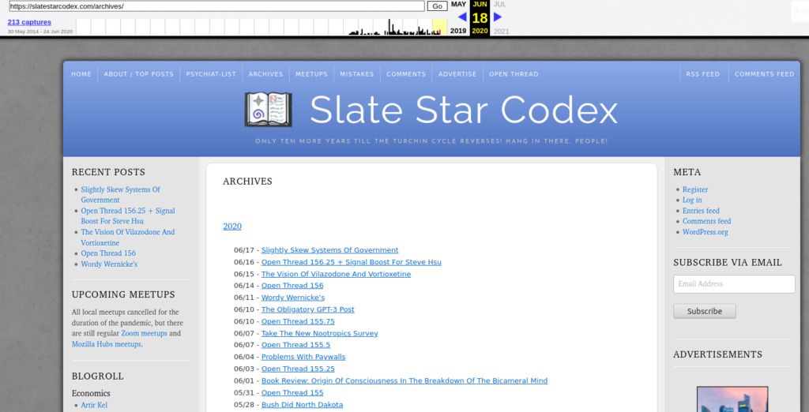
Task: Open archive entry Open Thread 155
Action: click(x=292, y=392)
